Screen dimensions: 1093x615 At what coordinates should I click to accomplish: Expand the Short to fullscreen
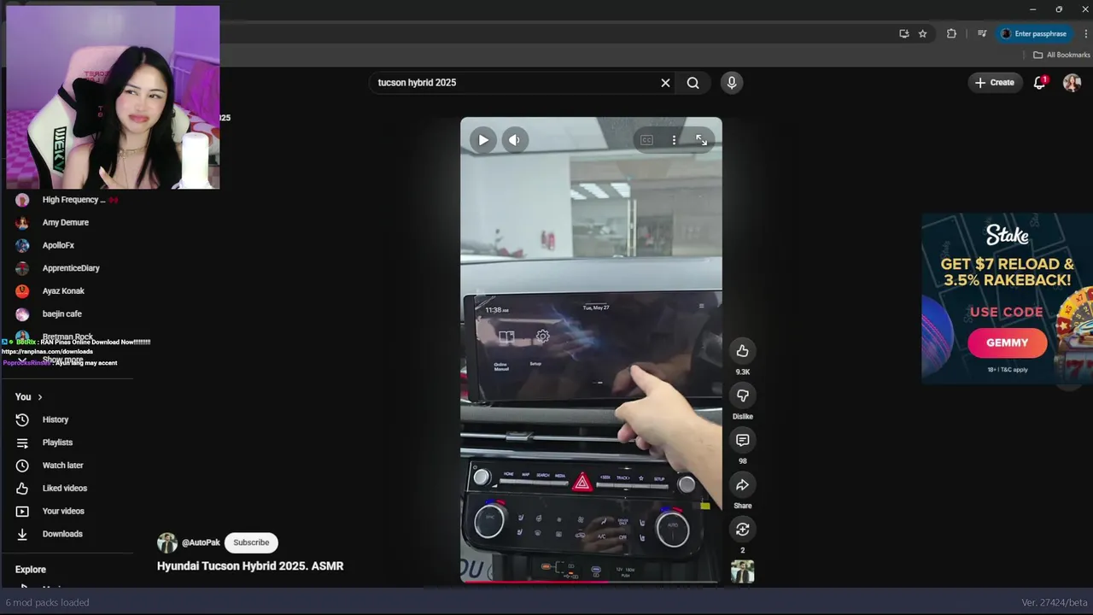pos(701,140)
